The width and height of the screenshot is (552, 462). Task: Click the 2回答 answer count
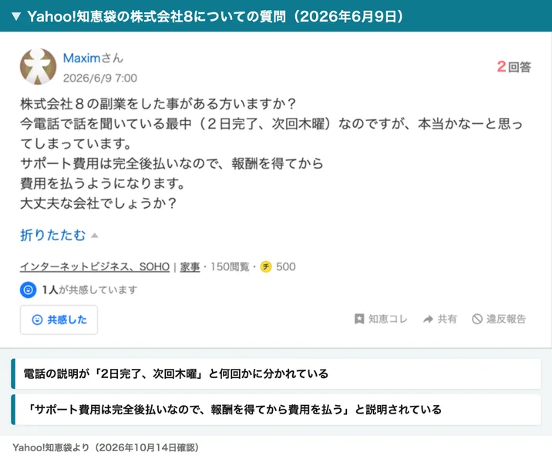(513, 67)
